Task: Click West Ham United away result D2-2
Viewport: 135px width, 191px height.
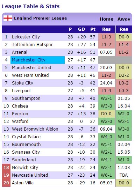Action: [124, 75]
